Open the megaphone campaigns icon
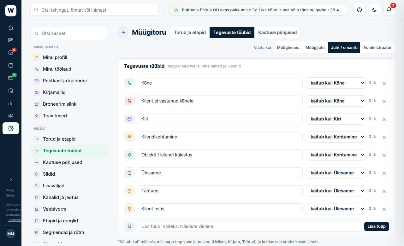The height and width of the screenshot is (246, 404). [11, 116]
